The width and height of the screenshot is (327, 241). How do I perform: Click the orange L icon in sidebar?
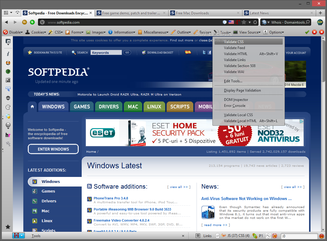[8, 63]
